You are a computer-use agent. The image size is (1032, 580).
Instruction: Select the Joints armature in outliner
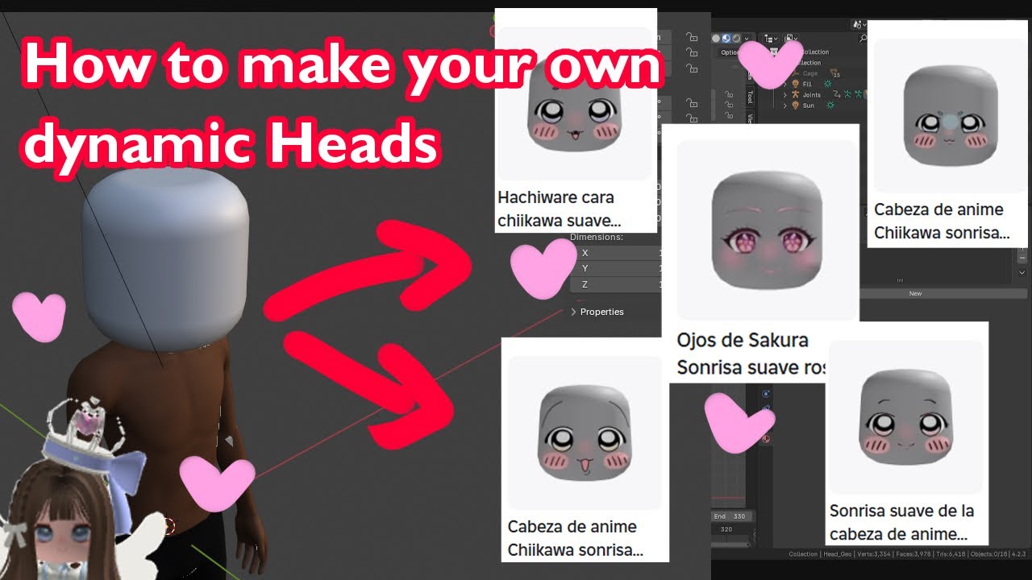[x=812, y=95]
